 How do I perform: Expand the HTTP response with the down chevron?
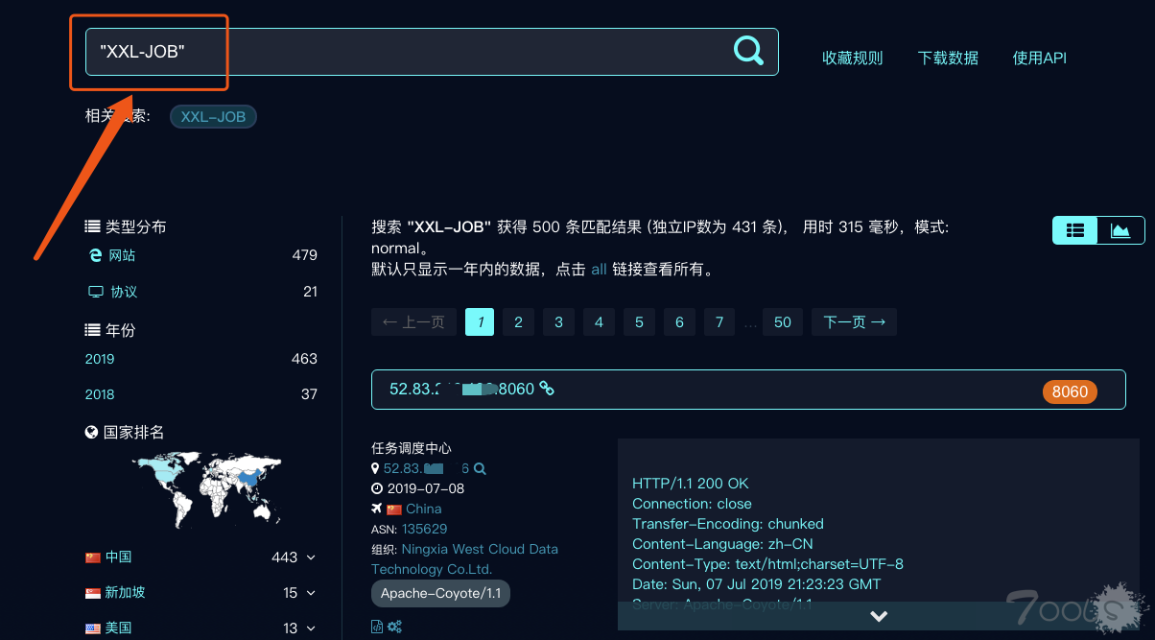point(879,616)
